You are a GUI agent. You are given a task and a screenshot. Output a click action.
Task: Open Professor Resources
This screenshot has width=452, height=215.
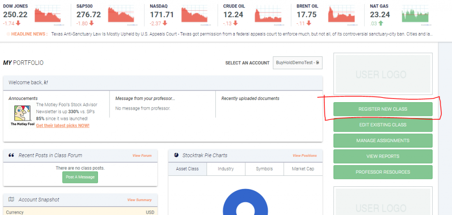[383, 172]
